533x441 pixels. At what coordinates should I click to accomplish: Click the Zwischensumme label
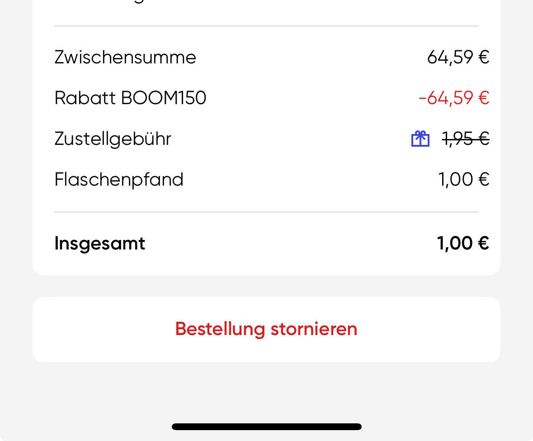125,58
